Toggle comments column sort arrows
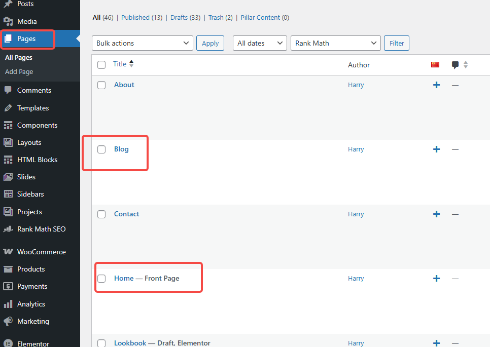490x347 pixels. click(x=466, y=65)
